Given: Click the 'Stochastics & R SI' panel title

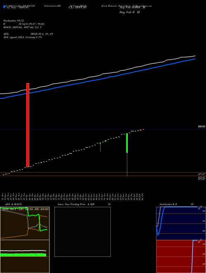Looking at the screenshot, I should click(x=176, y=204).
